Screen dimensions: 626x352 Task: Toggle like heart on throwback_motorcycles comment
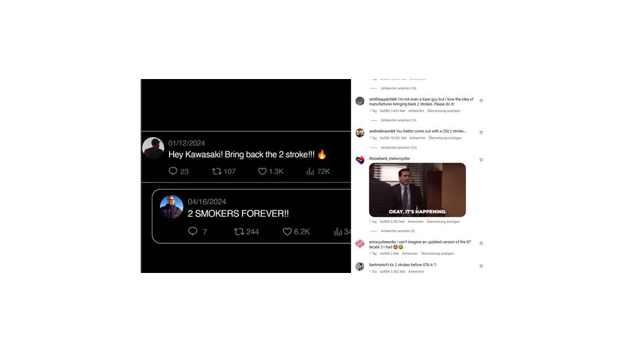coord(481,160)
